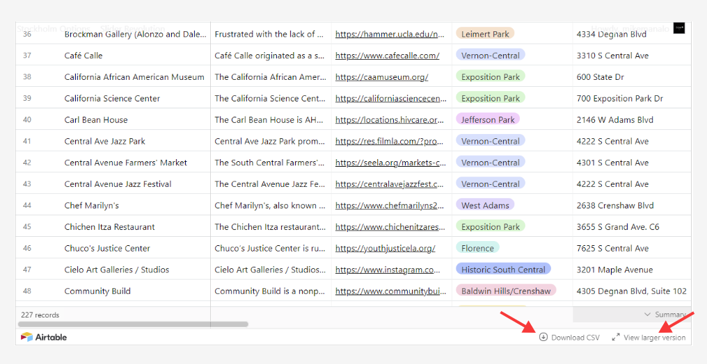Click the Jefferson Park tag
707x364 pixels.
point(488,119)
